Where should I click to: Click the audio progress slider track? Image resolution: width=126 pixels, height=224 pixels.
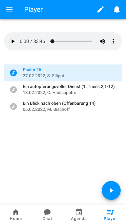71,41
